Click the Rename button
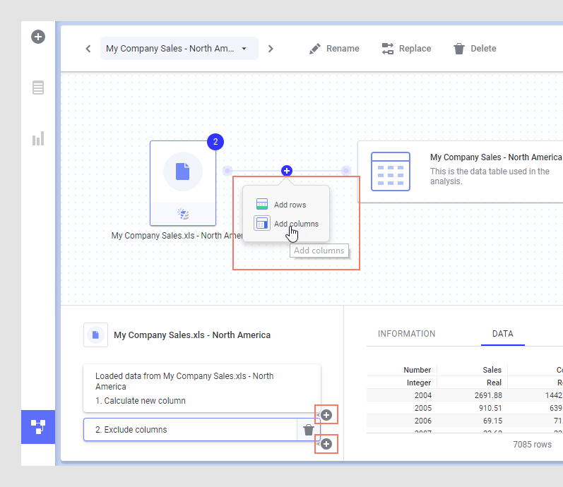 [x=334, y=49]
